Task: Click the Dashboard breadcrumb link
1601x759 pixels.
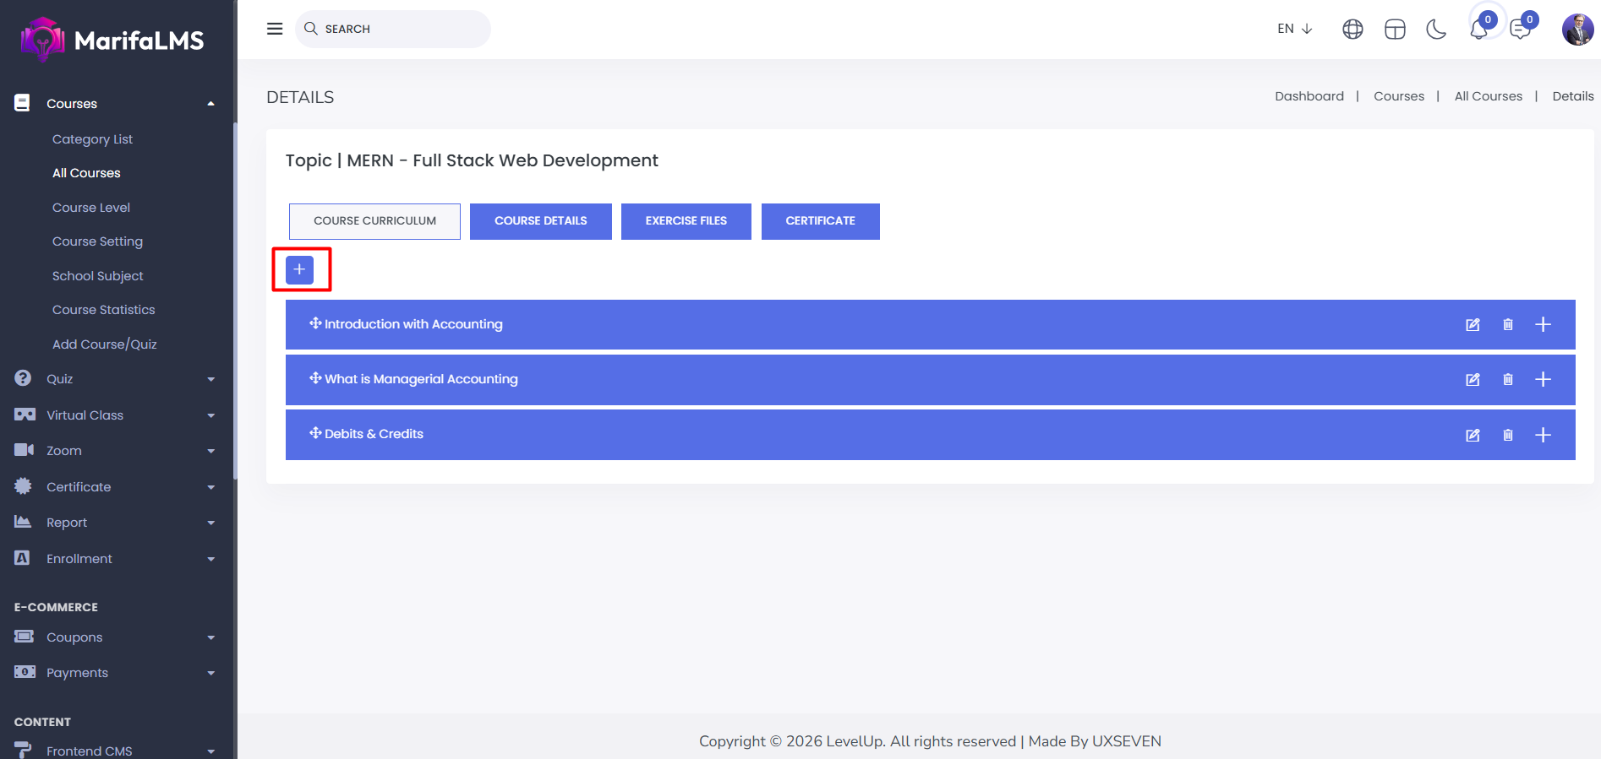Action: pyautogui.click(x=1309, y=96)
